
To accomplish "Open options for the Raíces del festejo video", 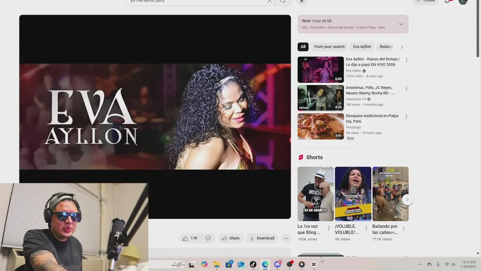I will click(x=406, y=60).
